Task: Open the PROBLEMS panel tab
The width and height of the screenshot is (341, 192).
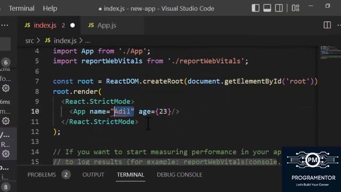Action: click(x=42, y=174)
